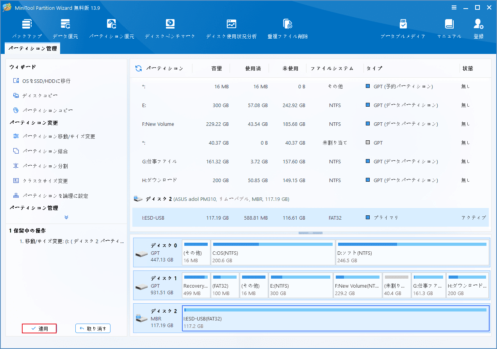
Task: Select the E: partition row
Action: [310, 105]
